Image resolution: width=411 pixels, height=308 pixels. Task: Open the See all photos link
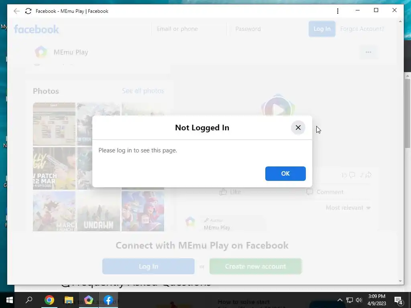click(x=143, y=91)
